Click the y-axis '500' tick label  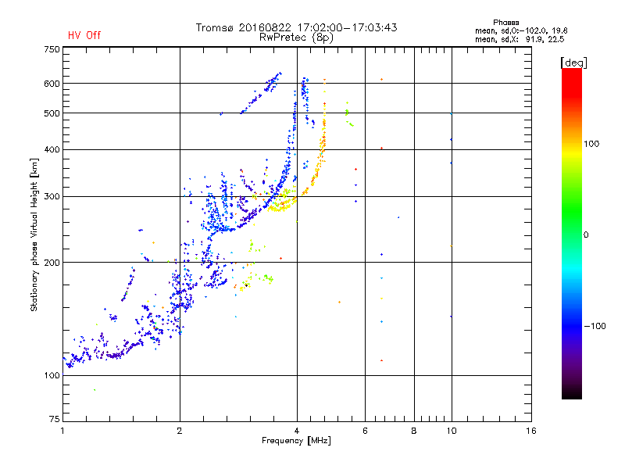[52, 113]
